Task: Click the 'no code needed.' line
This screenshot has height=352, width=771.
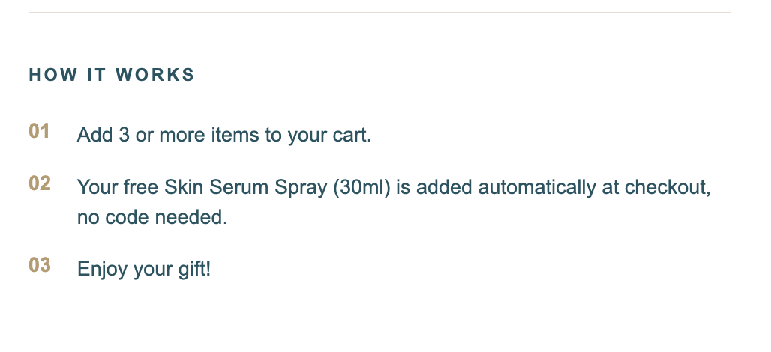Action: coord(152,216)
